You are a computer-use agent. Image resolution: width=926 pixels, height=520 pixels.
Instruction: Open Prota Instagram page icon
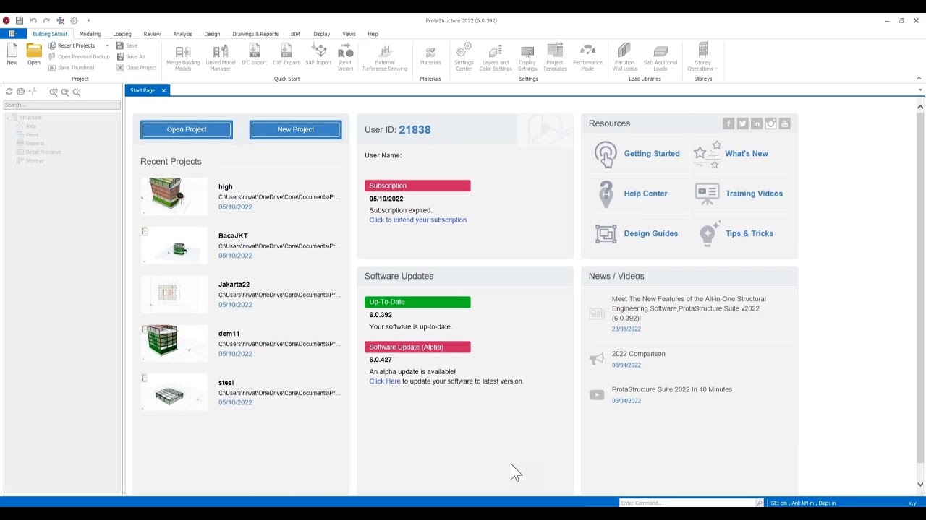pyautogui.click(x=770, y=123)
